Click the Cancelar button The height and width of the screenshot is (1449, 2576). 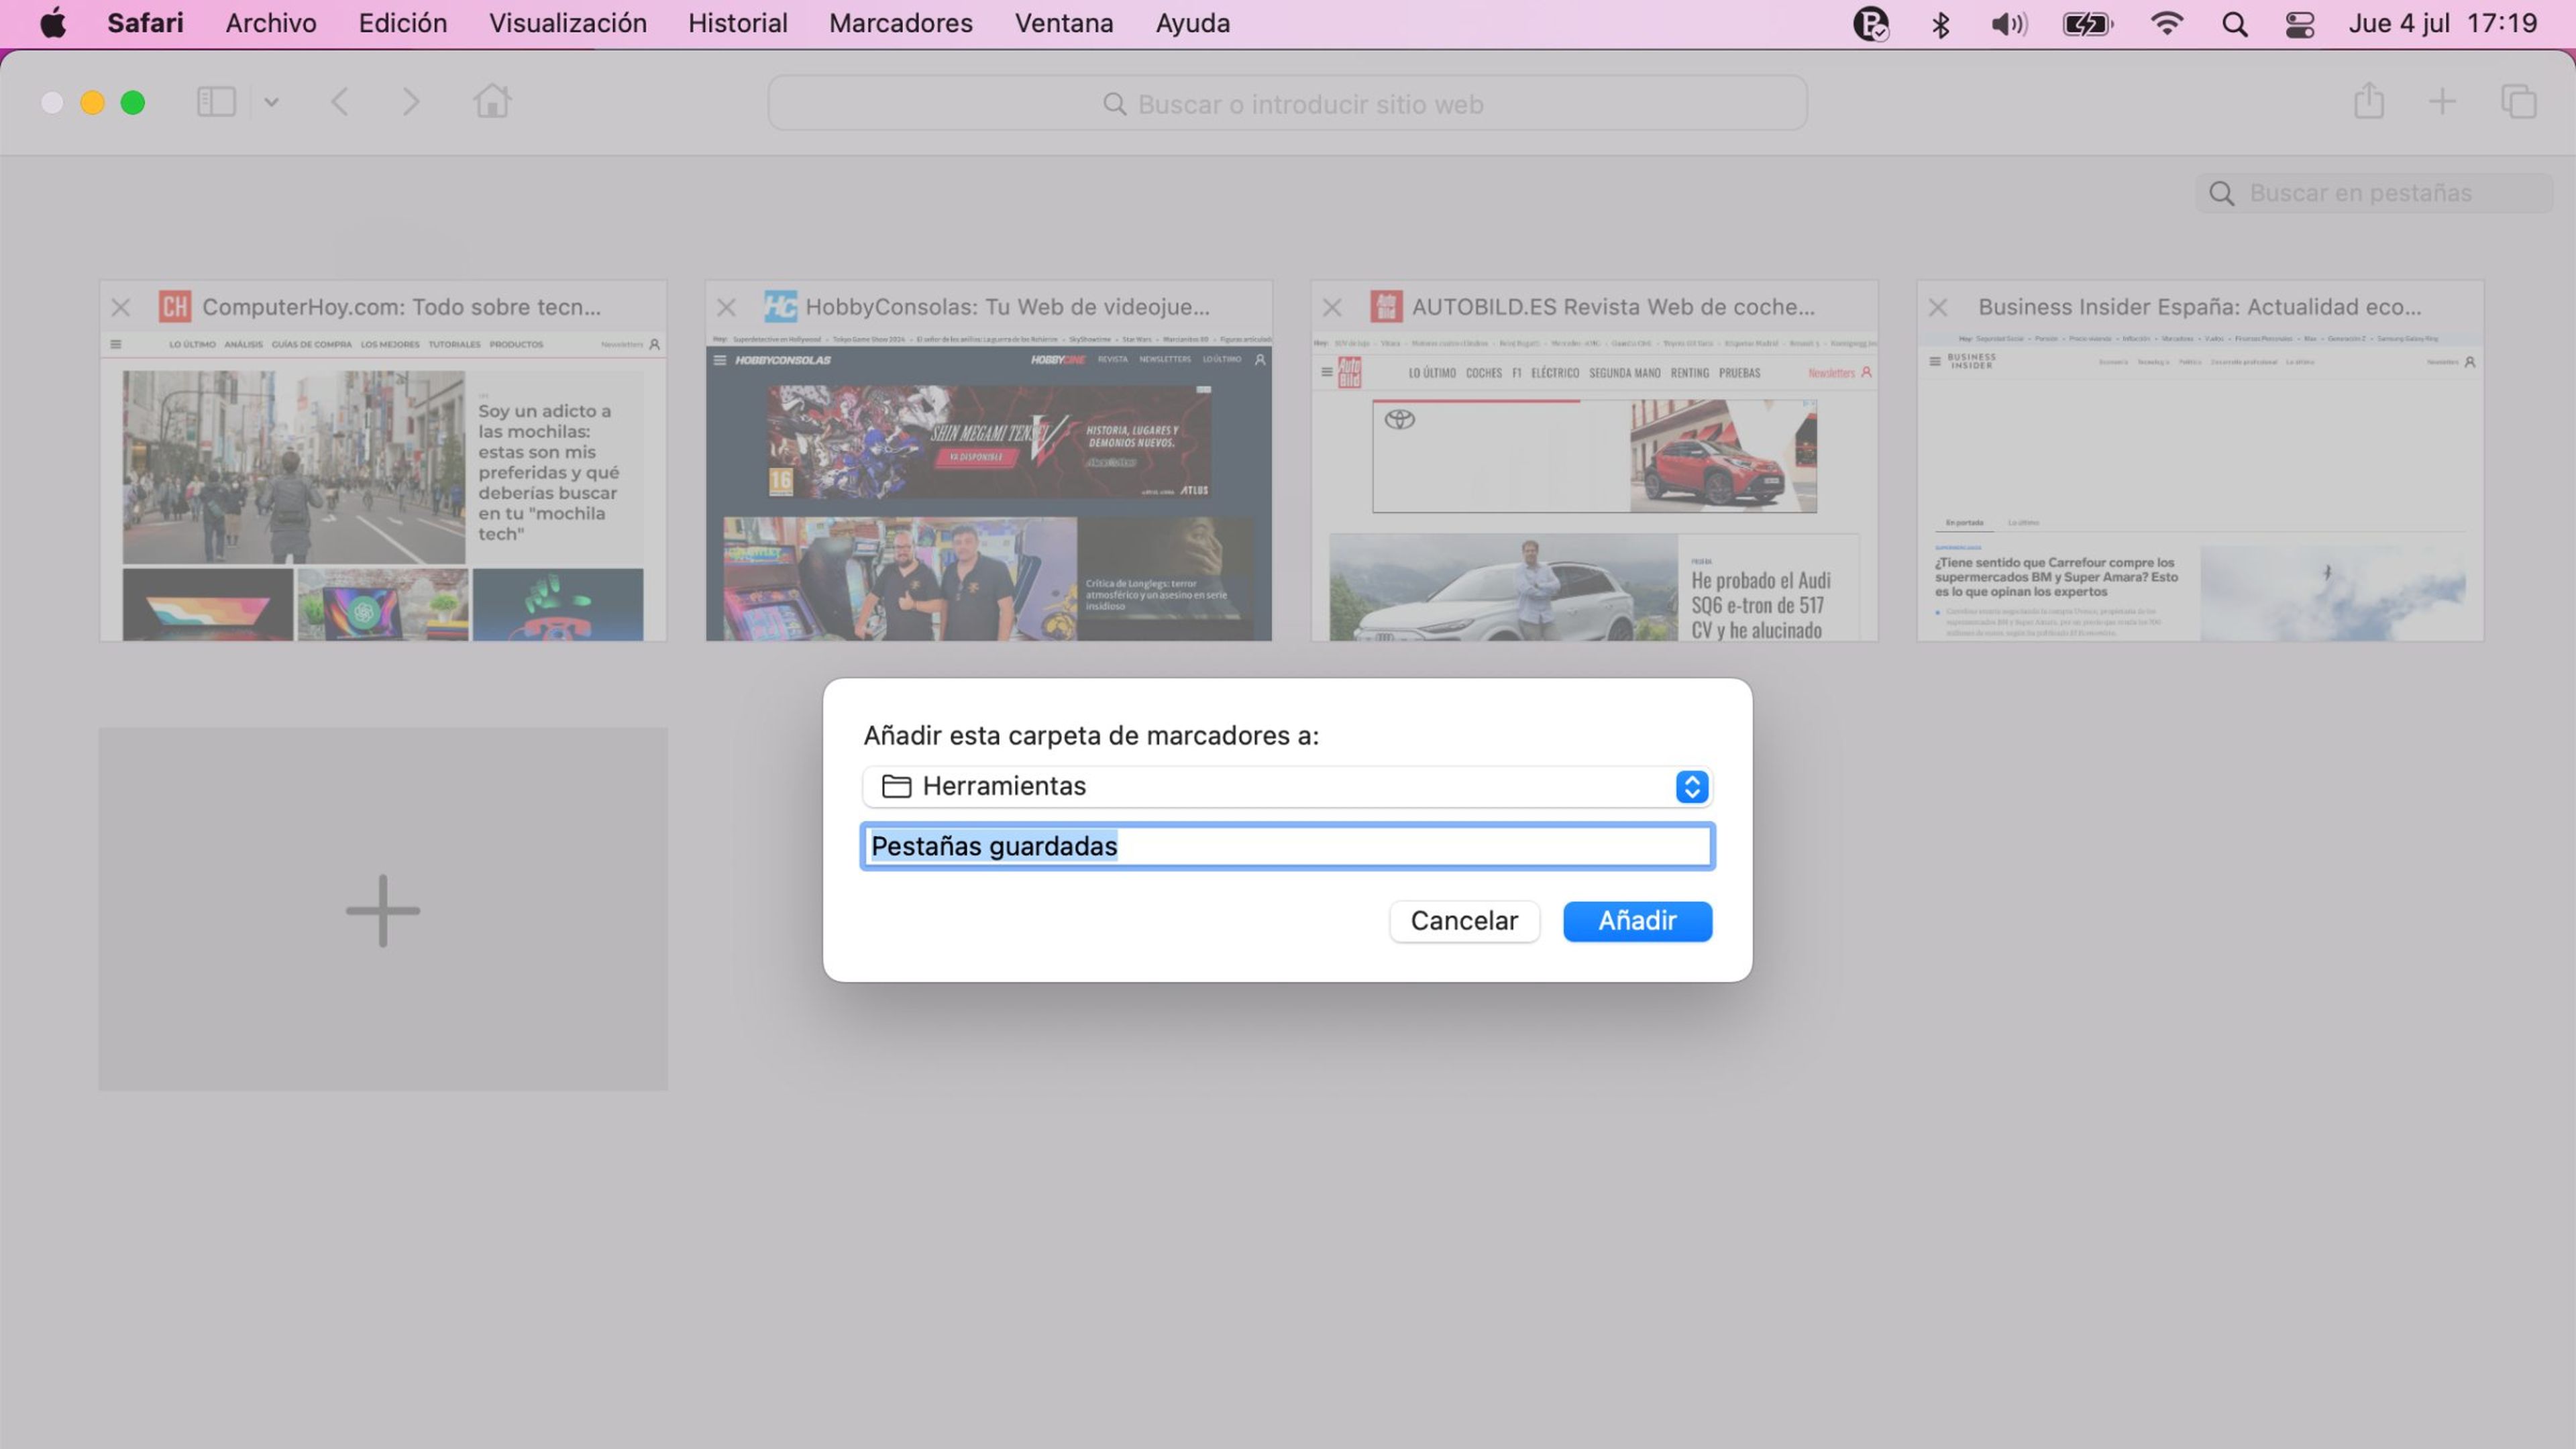coord(1464,920)
